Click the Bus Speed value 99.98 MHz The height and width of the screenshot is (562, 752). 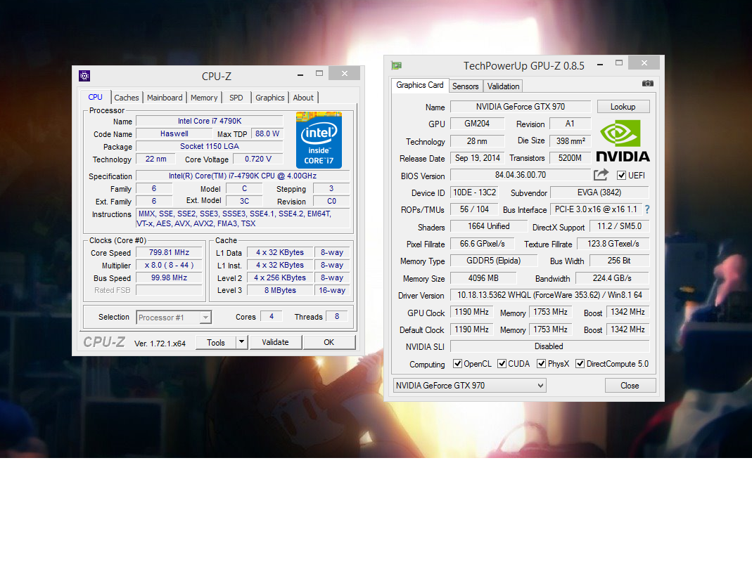click(x=169, y=278)
